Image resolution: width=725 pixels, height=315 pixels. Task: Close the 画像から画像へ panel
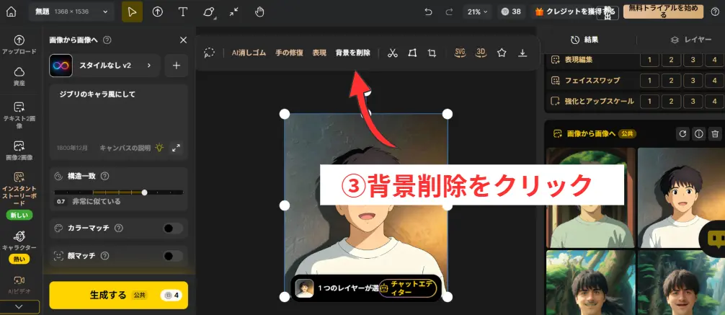(x=182, y=40)
